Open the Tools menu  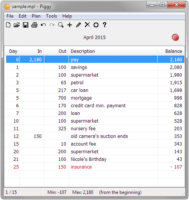click(52, 16)
